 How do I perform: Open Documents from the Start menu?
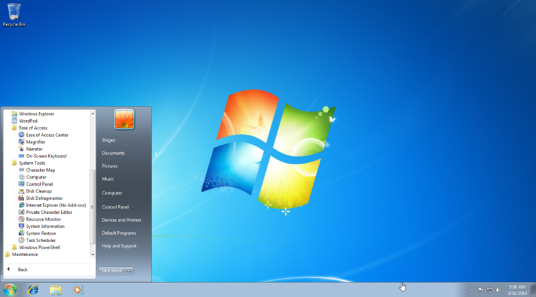point(113,154)
